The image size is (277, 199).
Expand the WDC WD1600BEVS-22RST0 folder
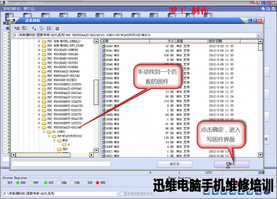[39, 102]
